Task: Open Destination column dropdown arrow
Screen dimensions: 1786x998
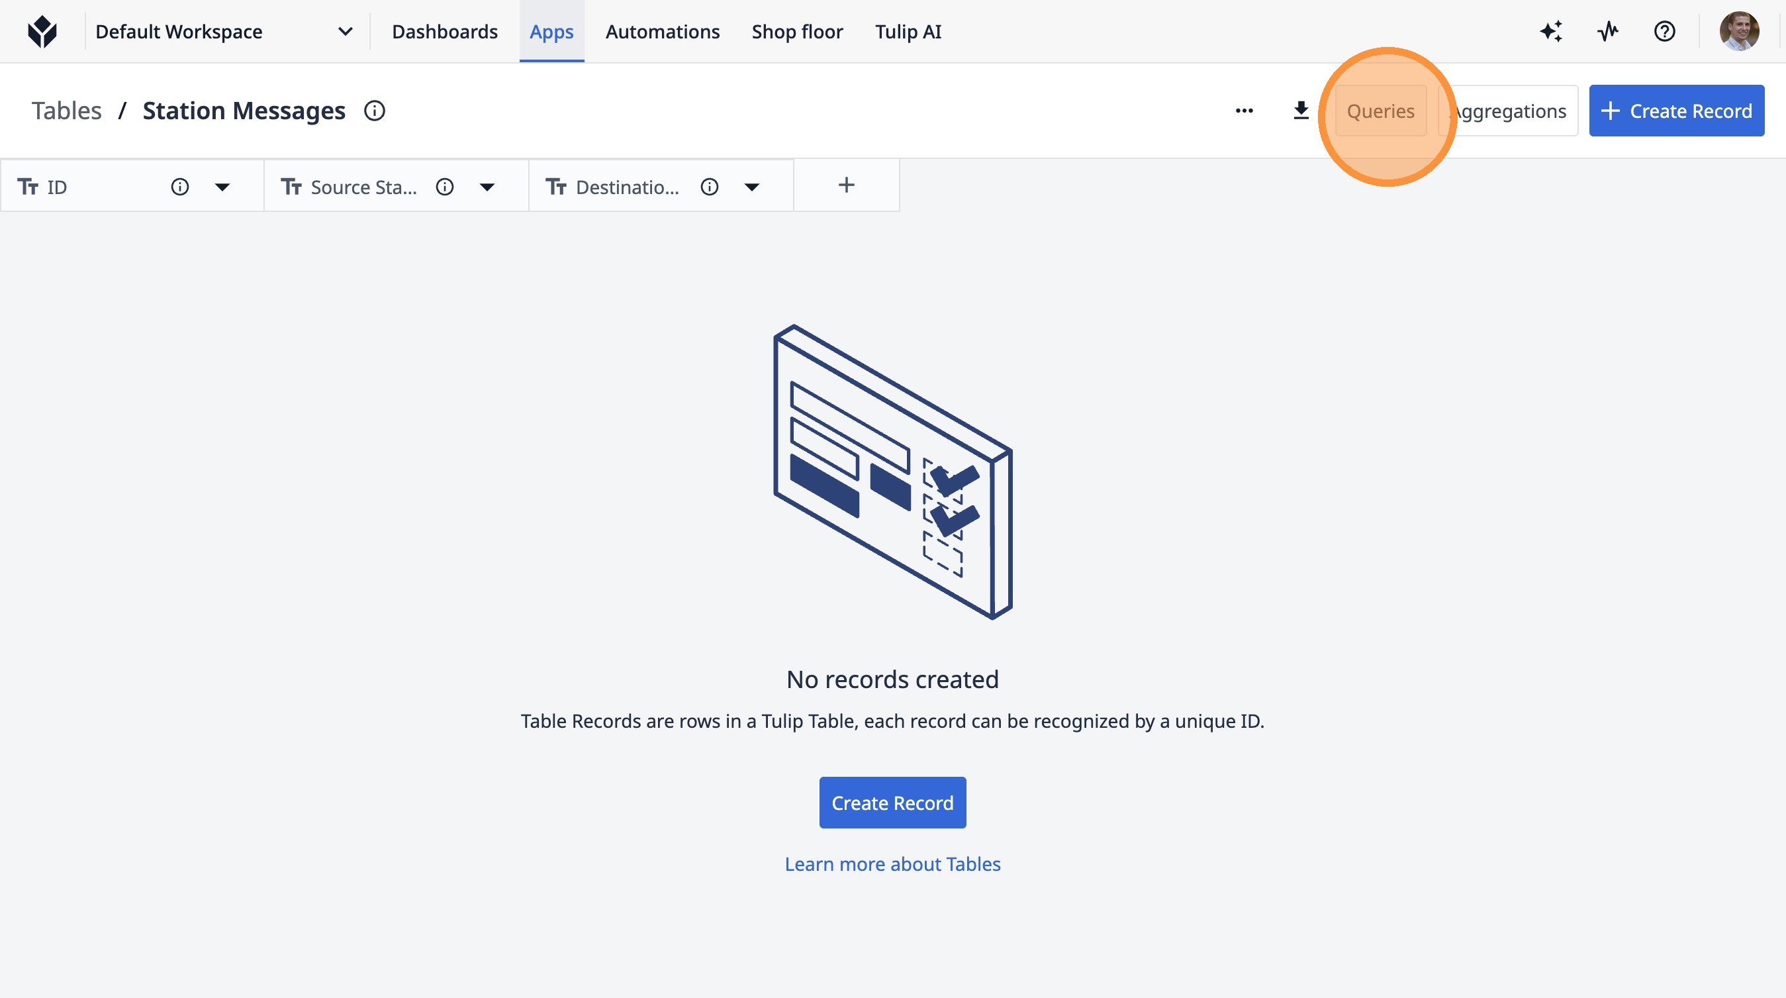Action: tap(751, 187)
